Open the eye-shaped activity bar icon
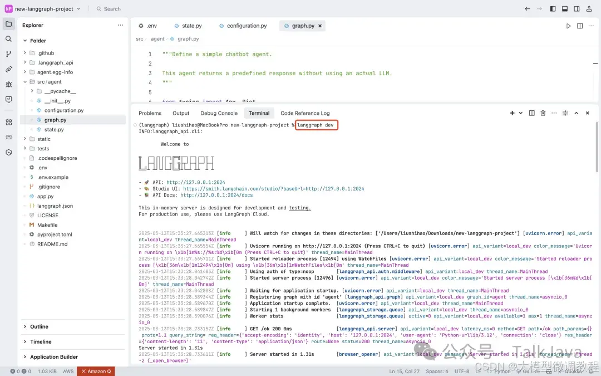 (8, 69)
